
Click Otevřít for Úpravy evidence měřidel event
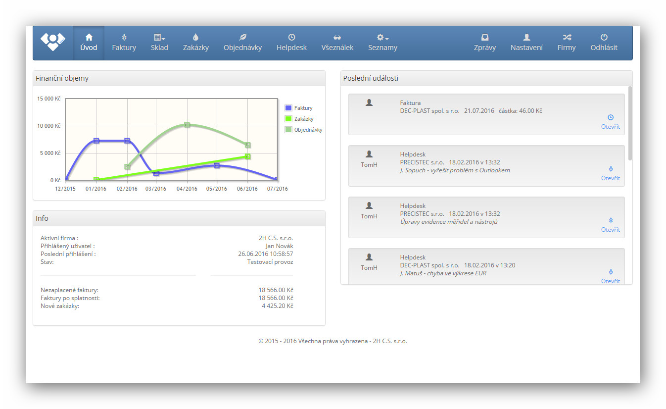coord(610,230)
